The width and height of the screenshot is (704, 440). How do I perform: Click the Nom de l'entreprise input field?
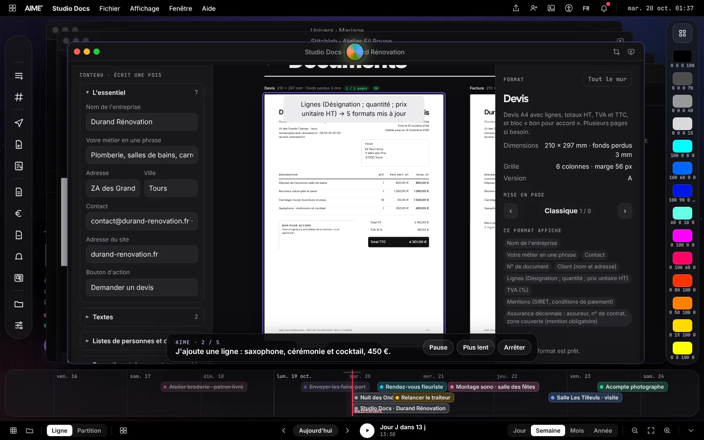[142, 122]
